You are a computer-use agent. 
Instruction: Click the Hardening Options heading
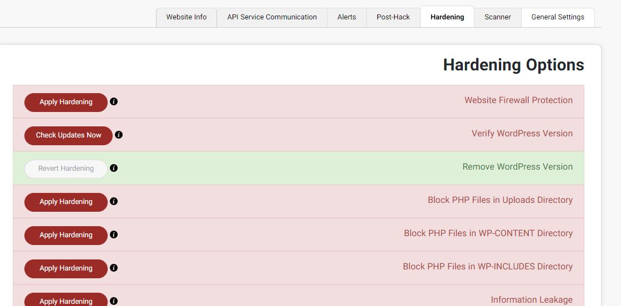pos(513,65)
